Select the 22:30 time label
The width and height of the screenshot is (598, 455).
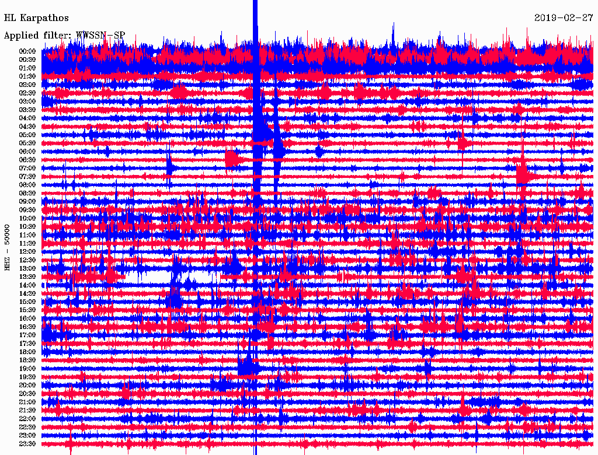pyautogui.click(x=27, y=427)
